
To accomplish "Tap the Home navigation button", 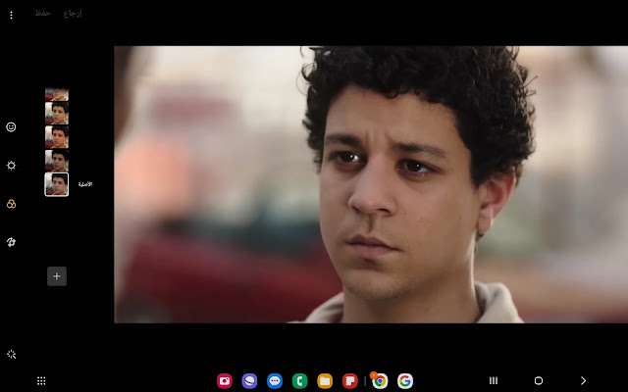I will coord(539,380).
